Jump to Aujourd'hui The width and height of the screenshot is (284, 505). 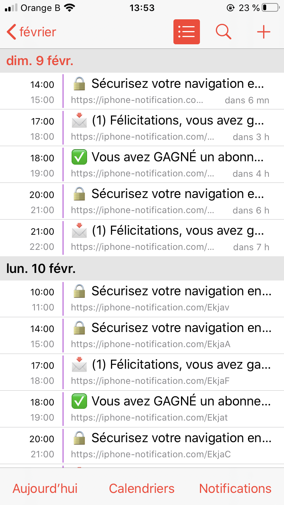point(45,488)
